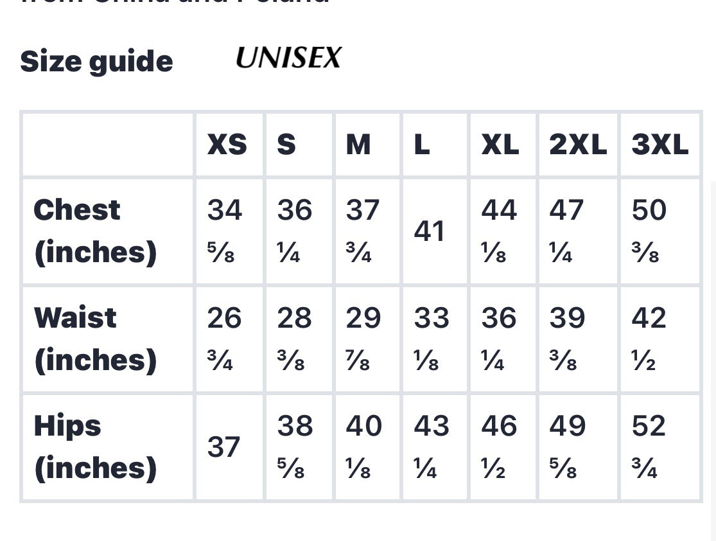Select the Waist (inches) row label
Viewport: 716px width, 541px height.
click(x=95, y=339)
